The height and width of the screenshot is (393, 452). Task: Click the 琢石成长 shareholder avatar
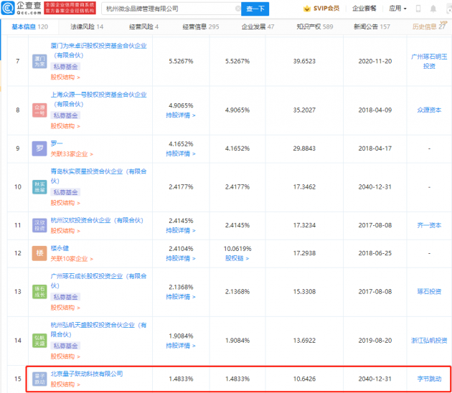coord(39,292)
